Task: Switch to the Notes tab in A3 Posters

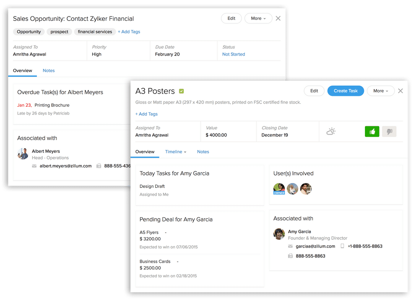Action: point(203,152)
